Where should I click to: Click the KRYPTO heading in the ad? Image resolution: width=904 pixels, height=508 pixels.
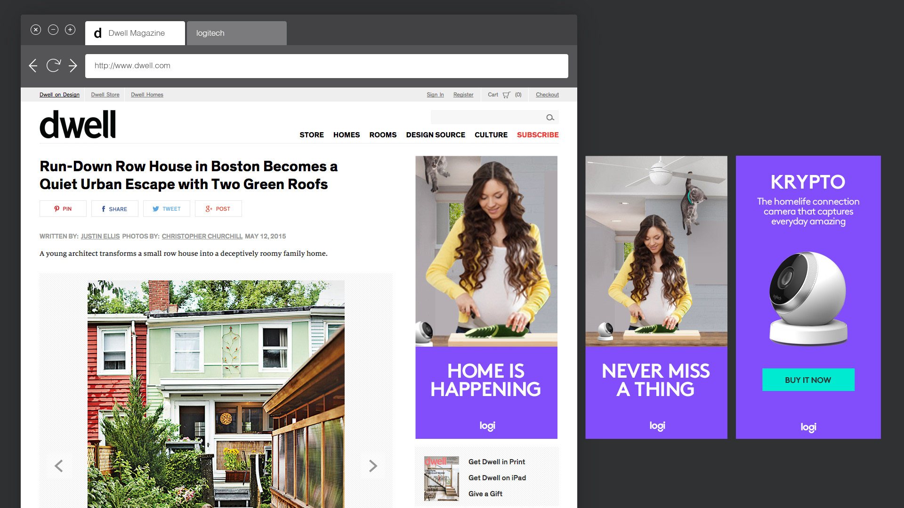808,182
